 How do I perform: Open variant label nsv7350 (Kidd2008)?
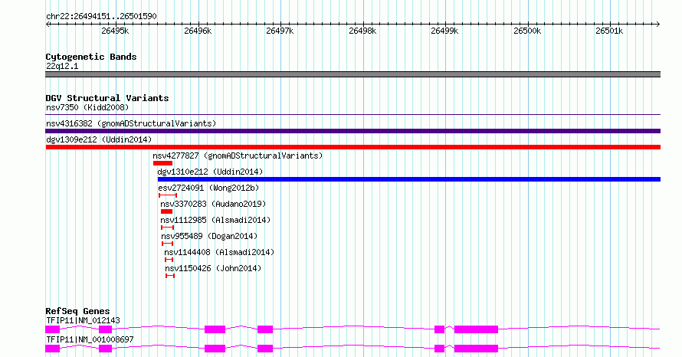87,107
